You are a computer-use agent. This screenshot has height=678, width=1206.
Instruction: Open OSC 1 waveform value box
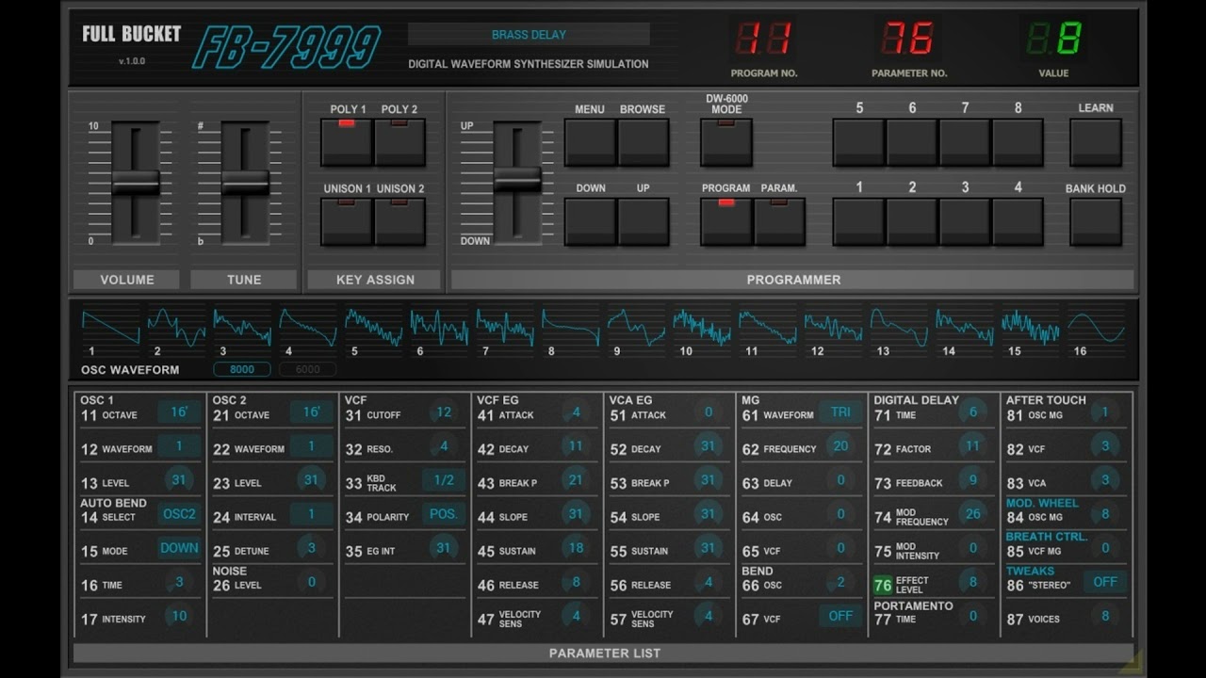179,446
